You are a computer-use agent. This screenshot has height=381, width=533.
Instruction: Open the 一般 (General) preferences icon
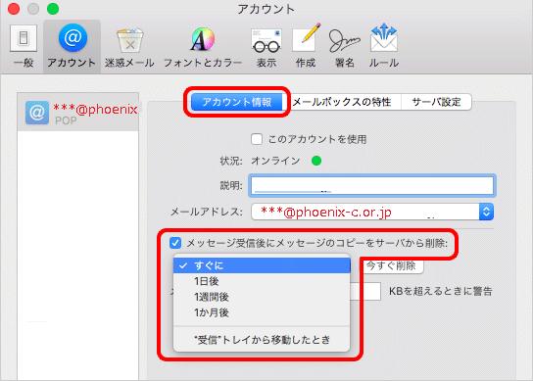tap(24, 46)
